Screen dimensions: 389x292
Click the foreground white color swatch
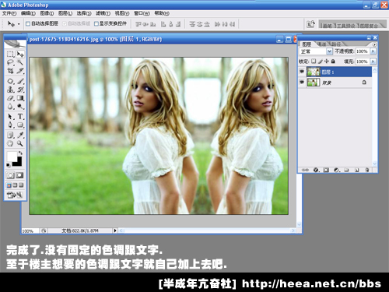point(12,157)
